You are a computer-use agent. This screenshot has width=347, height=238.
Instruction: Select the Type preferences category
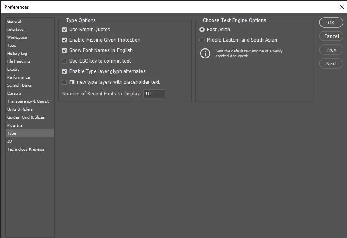pos(30,133)
